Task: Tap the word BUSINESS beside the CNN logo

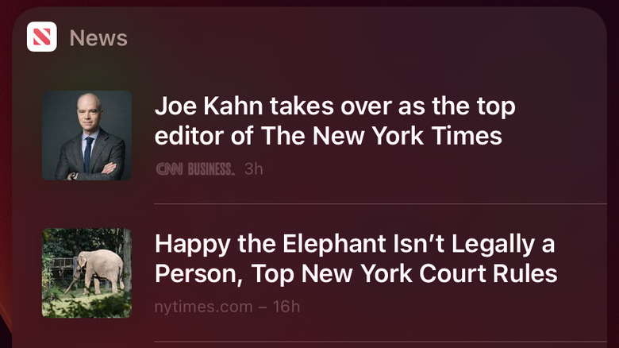Action: 211,168
